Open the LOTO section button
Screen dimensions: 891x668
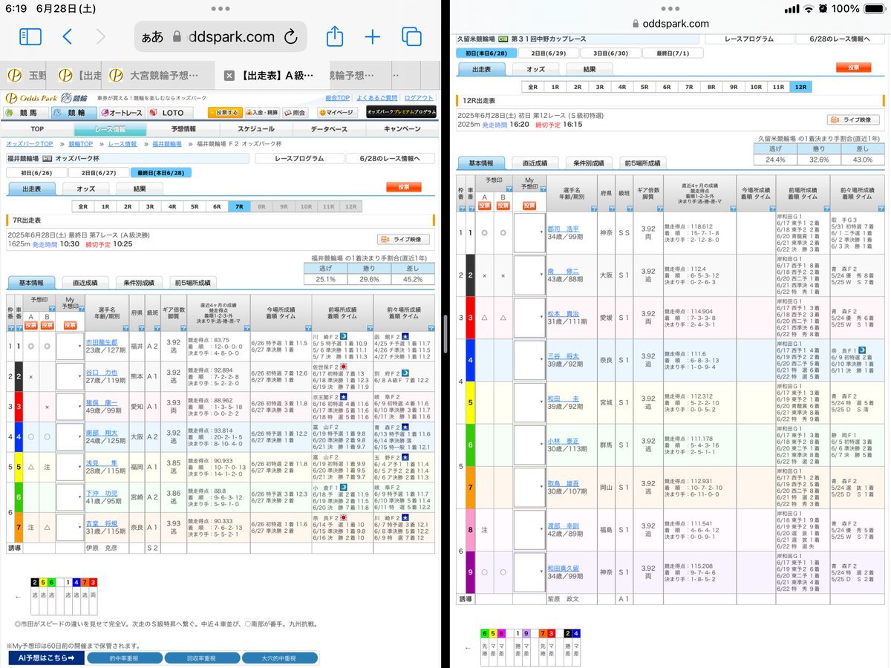point(169,113)
